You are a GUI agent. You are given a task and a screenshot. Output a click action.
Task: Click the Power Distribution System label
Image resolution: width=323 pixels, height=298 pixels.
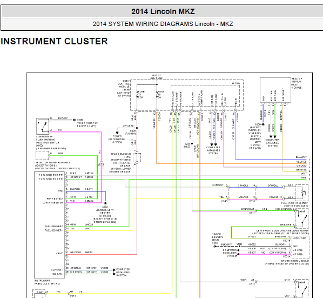(117, 139)
